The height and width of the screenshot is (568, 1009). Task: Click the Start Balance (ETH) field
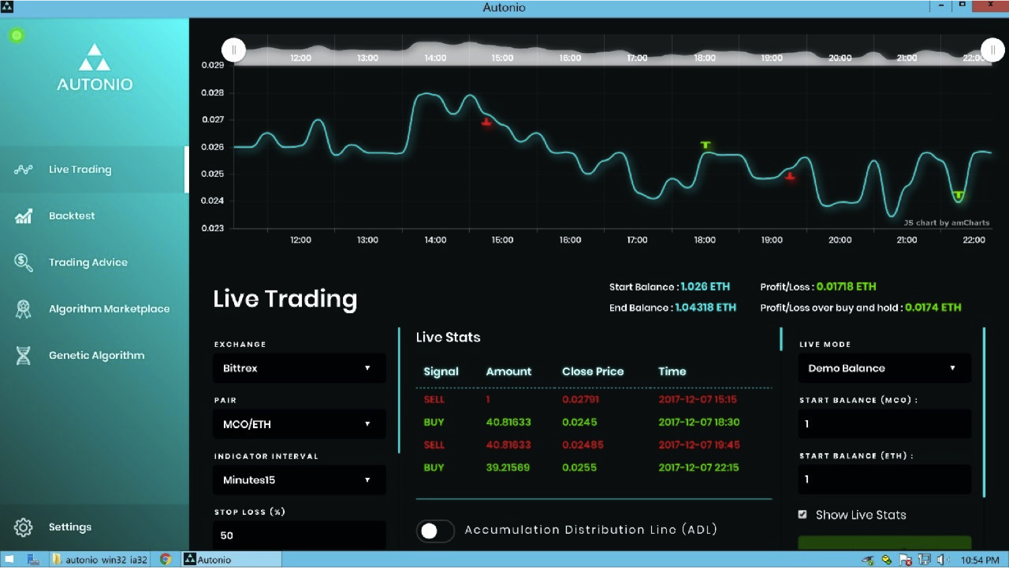click(x=885, y=480)
